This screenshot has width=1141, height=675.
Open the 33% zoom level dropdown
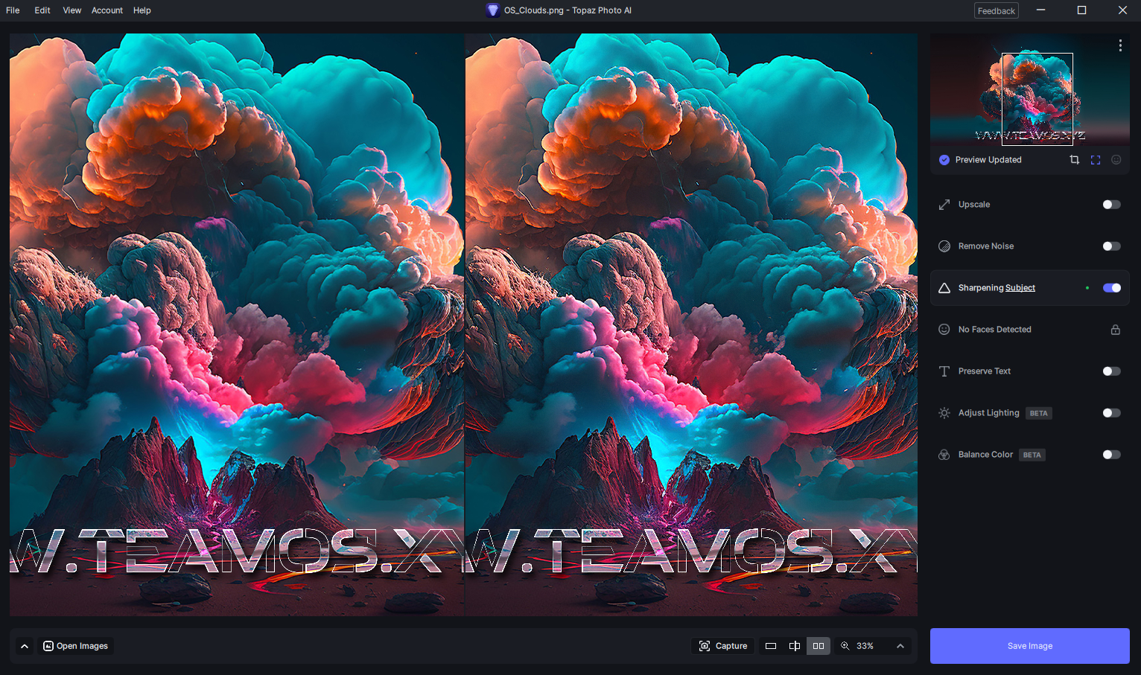(x=865, y=646)
